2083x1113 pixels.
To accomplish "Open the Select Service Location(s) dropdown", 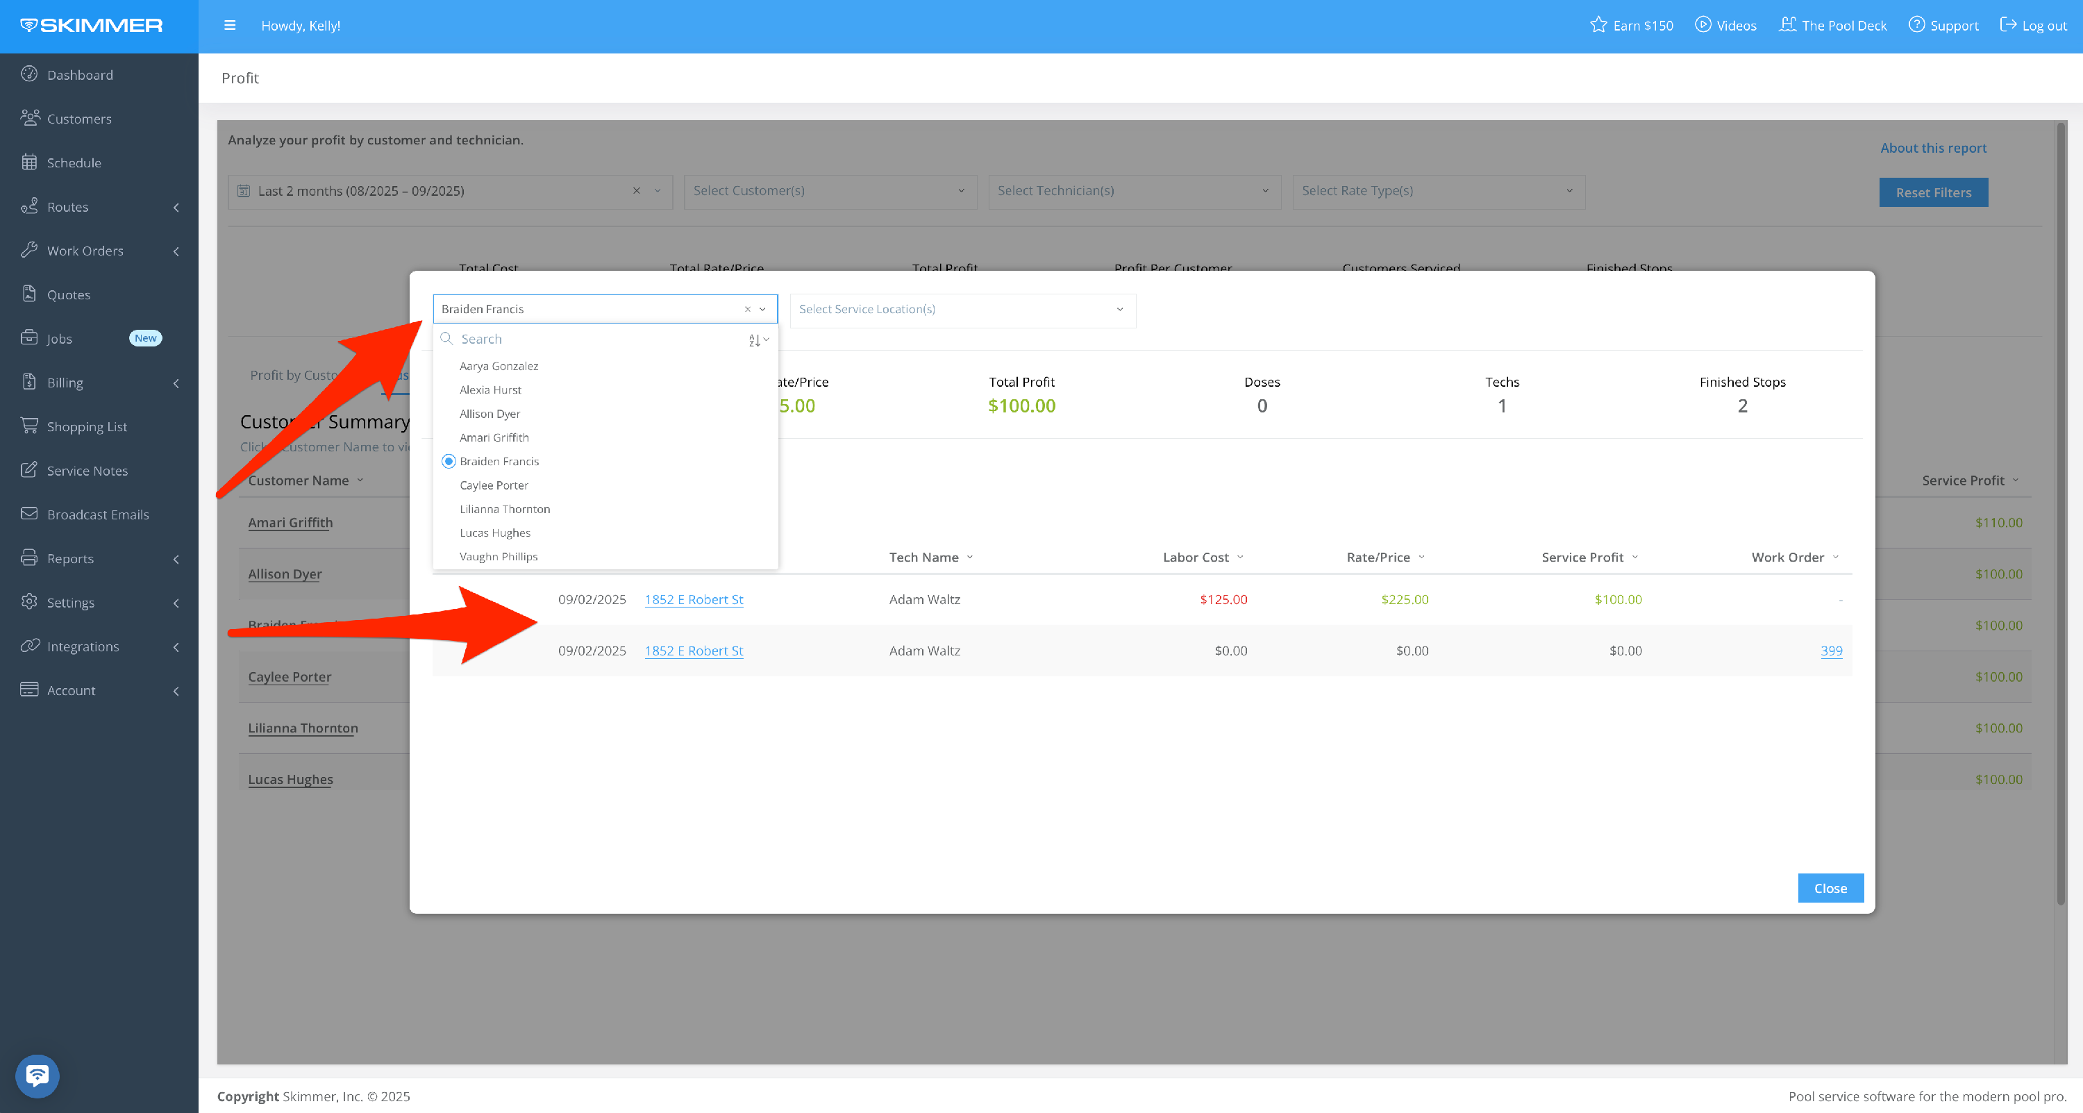I will 962,310.
